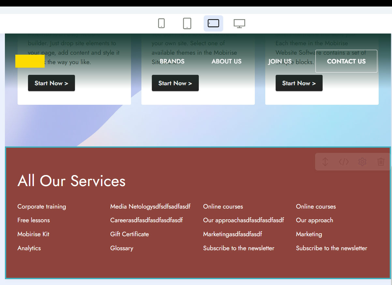Switch to mobile phone preview
The height and width of the screenshot is (285, 392).
point(161,23)
